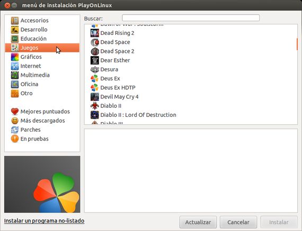This screenshot has height=231, width=302.
Task: Select the Desura entry
Action: point(191,69)
